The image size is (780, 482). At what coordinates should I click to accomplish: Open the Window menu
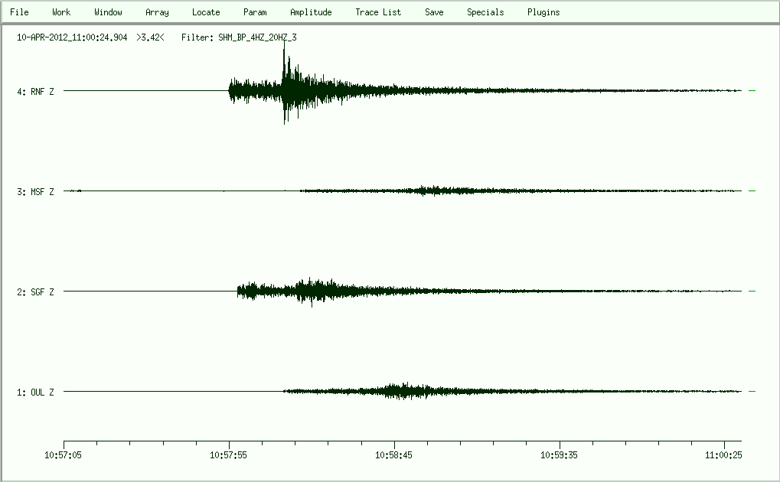tap(108, 12)
